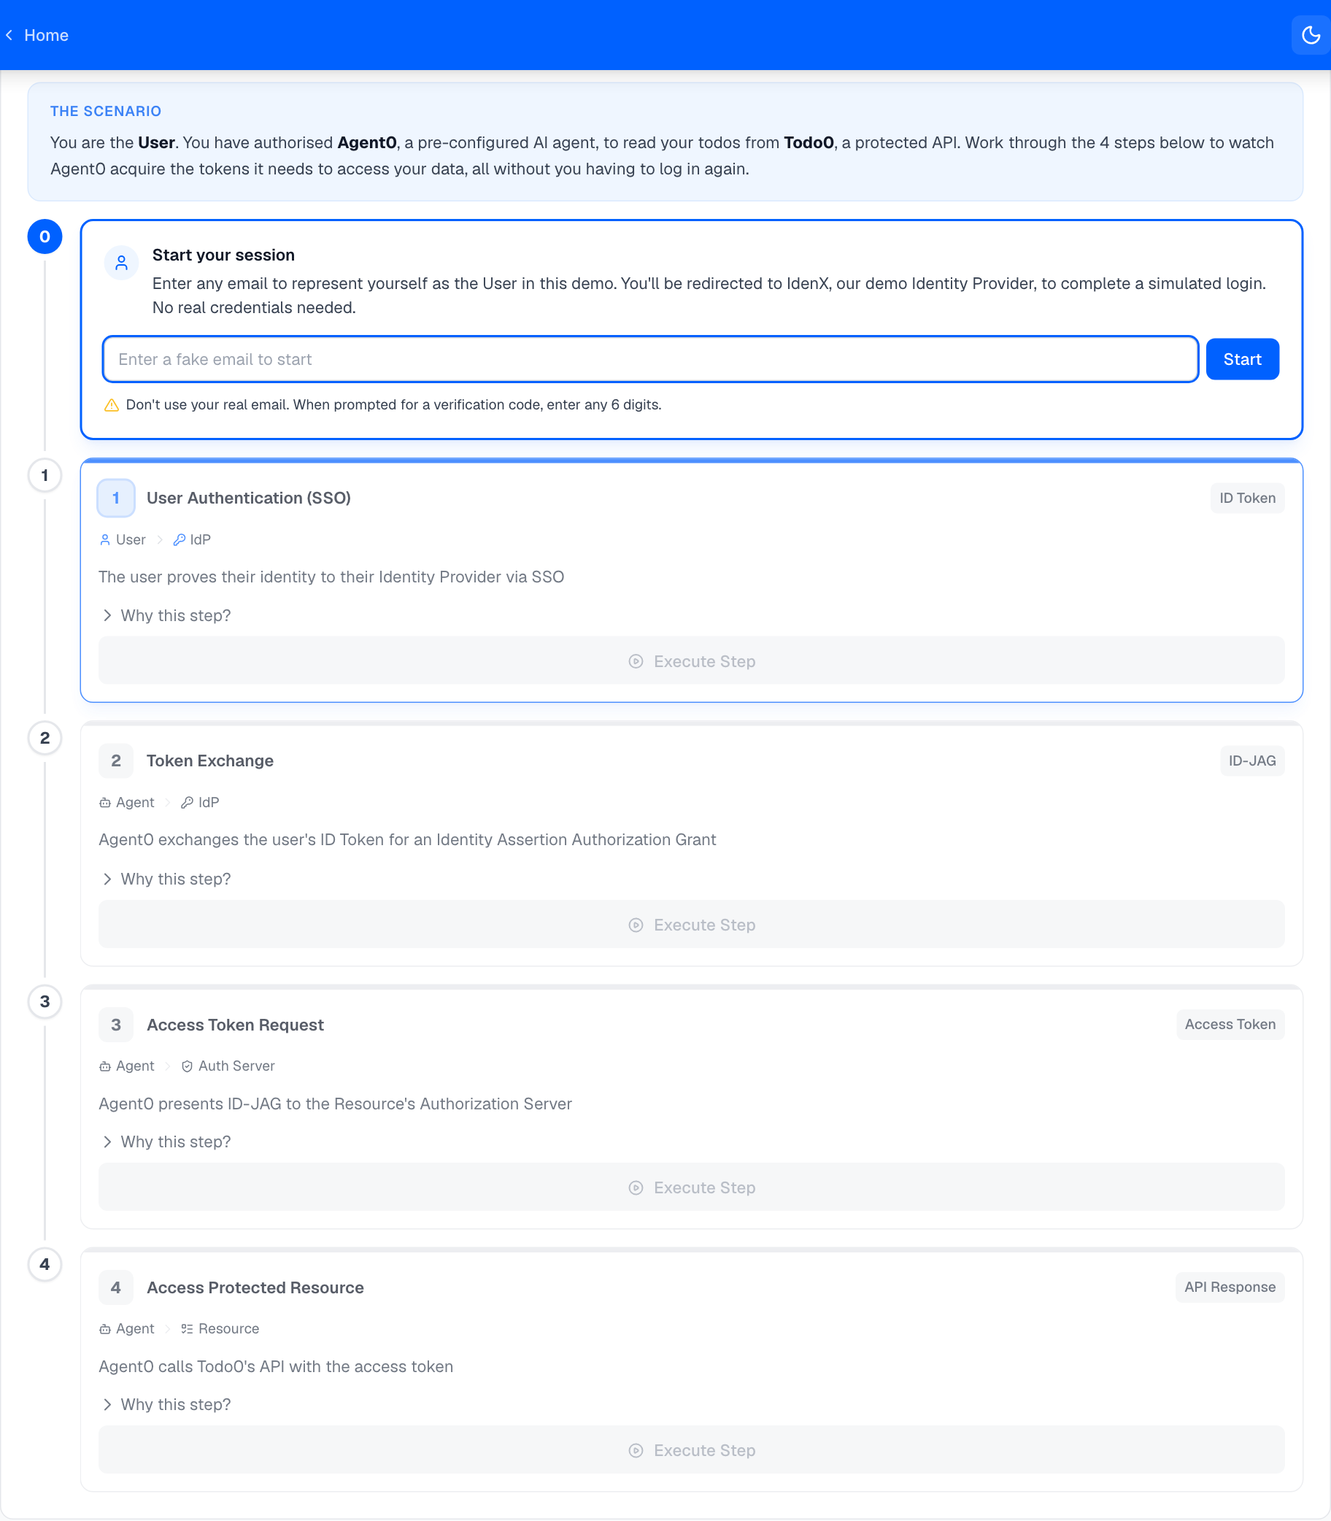The width and height of the screenshot is (1331, 1521).
Task: Click the Resource icon in step 4
Action: pos(187,1328)
